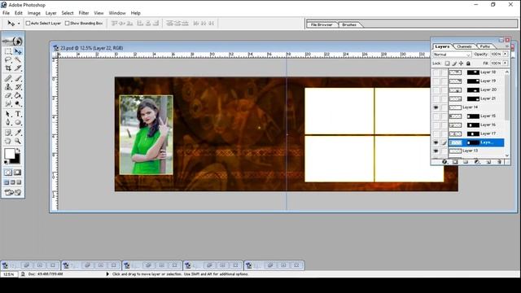
Task: Show Layer 16 by clicking its visibility box
Action: coord(436,125)
